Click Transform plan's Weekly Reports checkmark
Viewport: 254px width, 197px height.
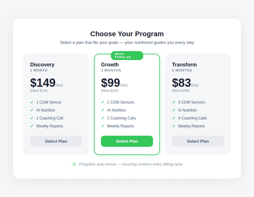click(174, 126)
